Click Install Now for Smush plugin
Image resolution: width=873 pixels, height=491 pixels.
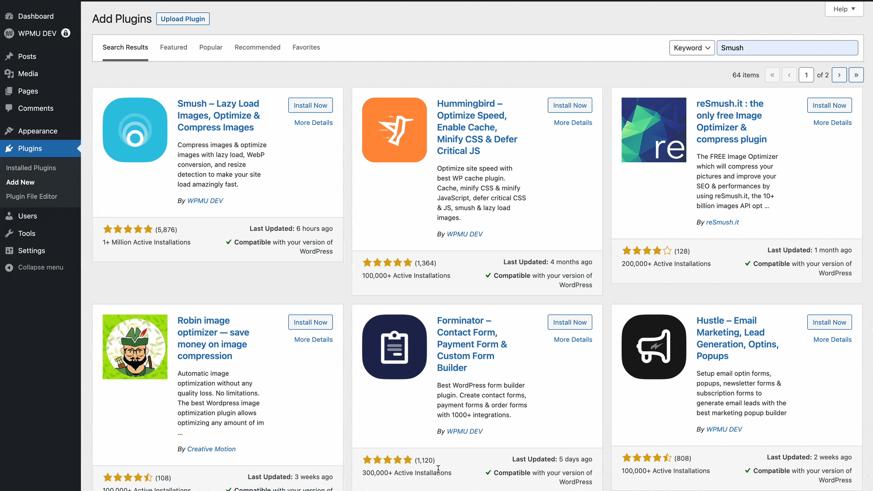click(310, 105)
